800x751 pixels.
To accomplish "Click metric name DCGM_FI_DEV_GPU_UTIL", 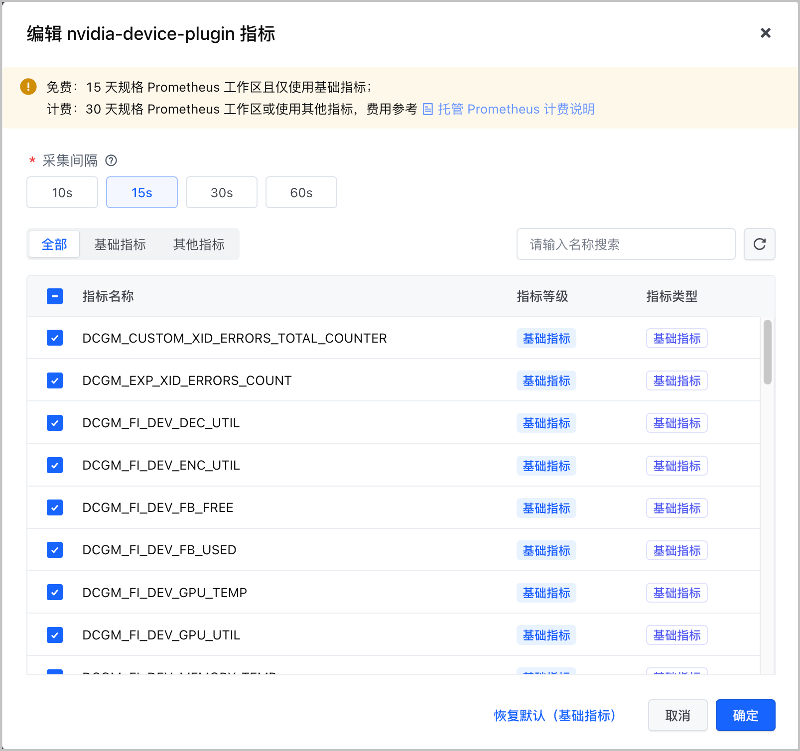I will (x=161, y=635).
